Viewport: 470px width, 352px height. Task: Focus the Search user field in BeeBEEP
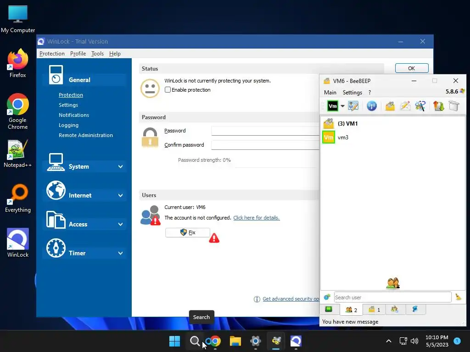click(393, 297)
